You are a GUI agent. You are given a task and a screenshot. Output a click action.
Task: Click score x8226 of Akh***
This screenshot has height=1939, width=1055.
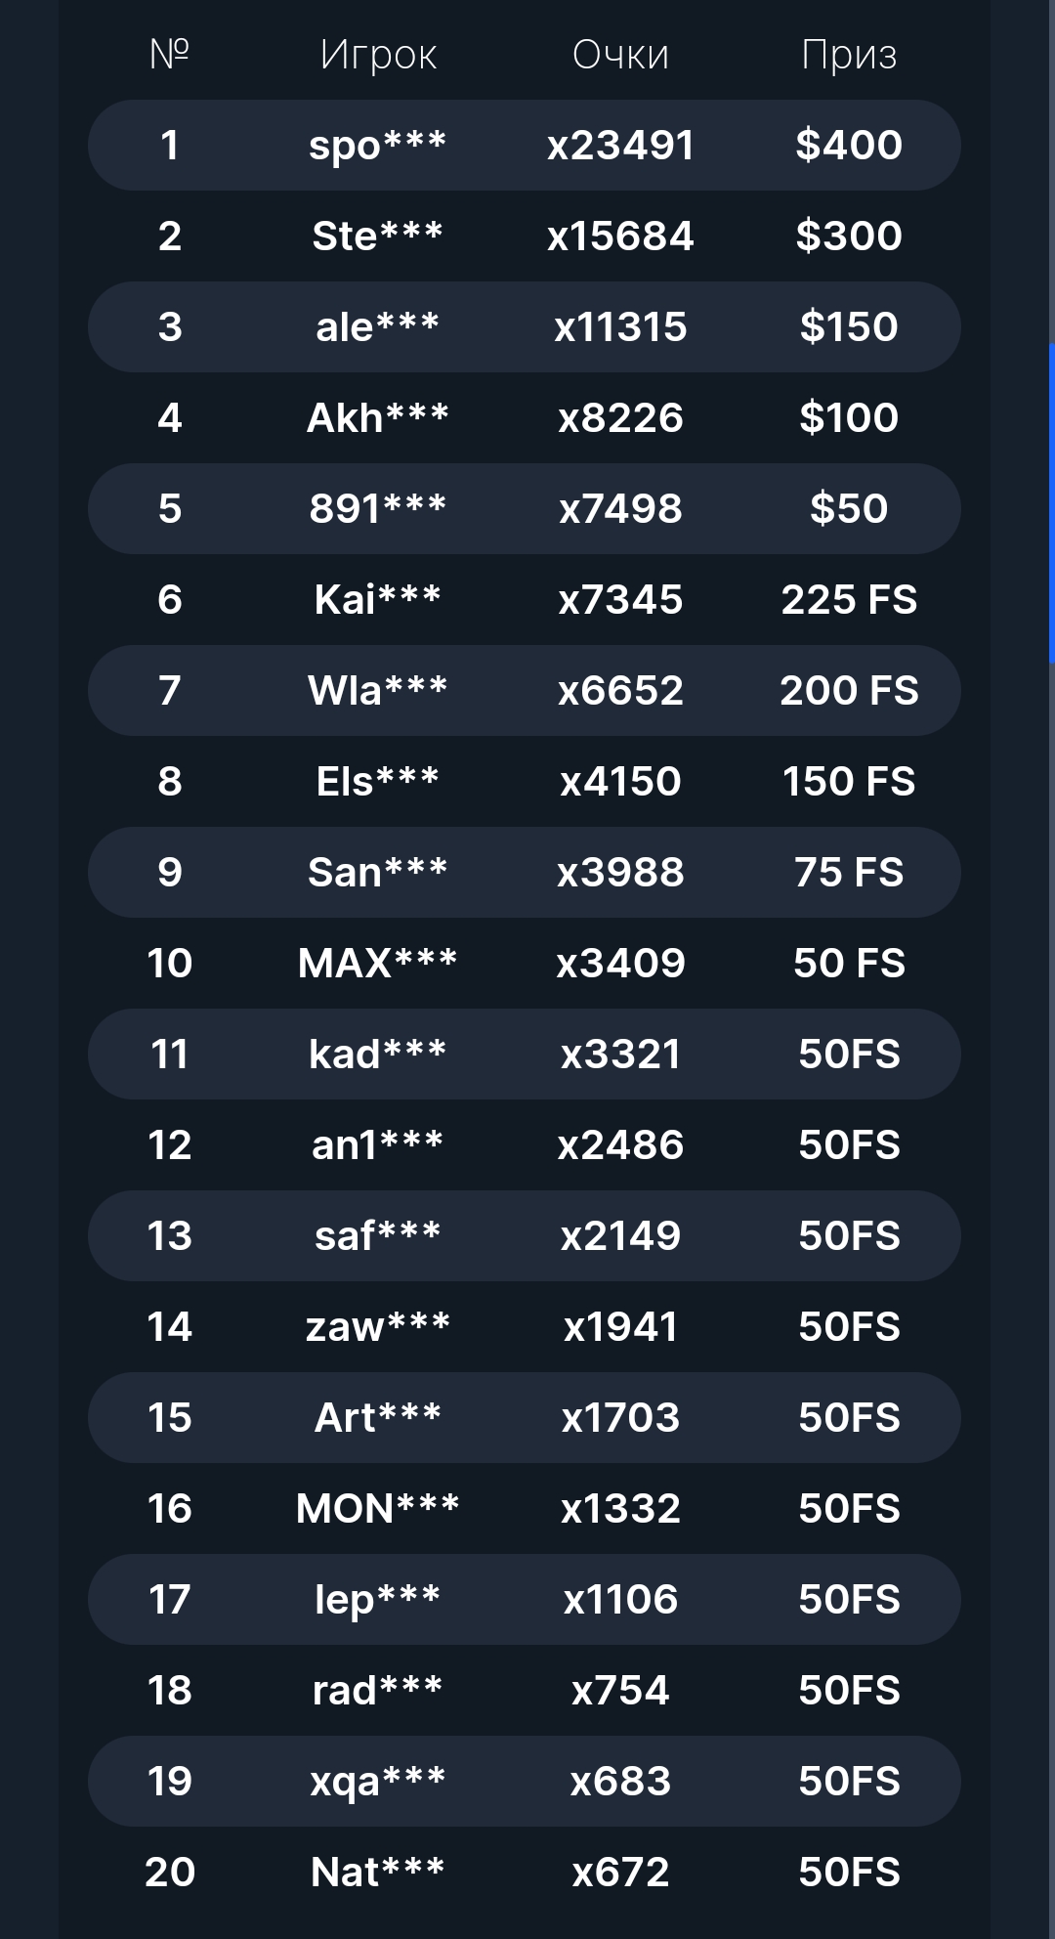click(x=620, y=418)
